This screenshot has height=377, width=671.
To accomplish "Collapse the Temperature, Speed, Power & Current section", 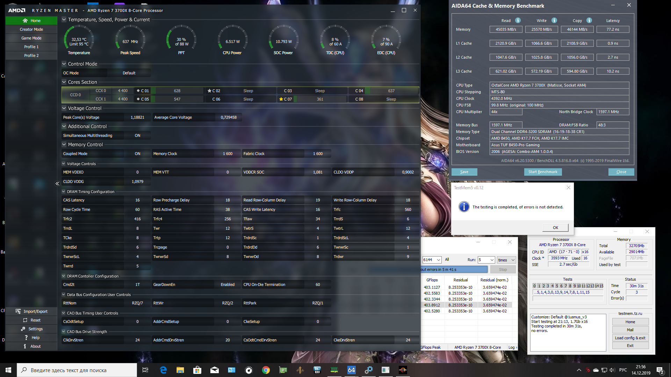I will 64,20.
